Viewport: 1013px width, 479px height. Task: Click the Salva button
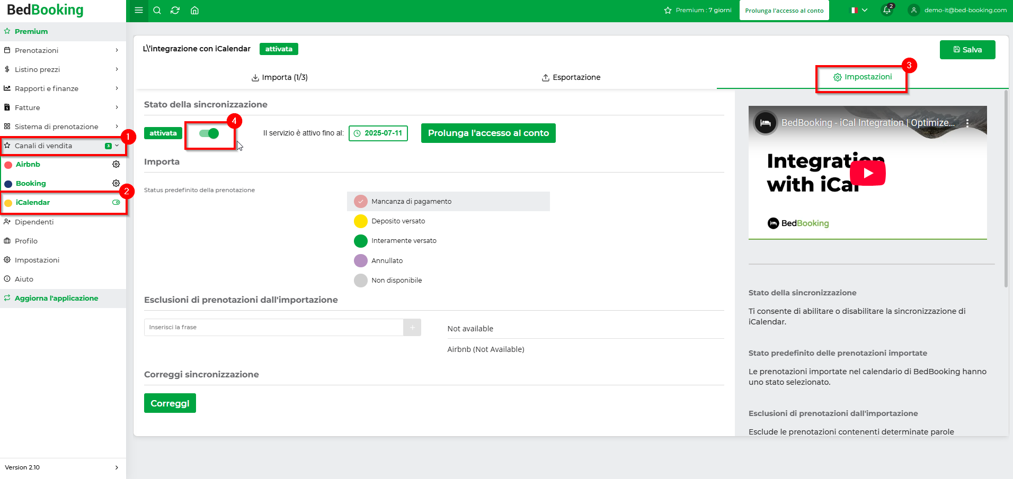click(967, 50)
